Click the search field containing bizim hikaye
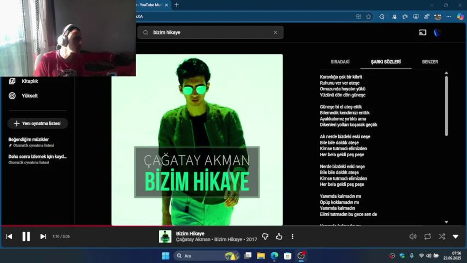The width and height of the screenshot is (467, 263). tap(210, 32)
